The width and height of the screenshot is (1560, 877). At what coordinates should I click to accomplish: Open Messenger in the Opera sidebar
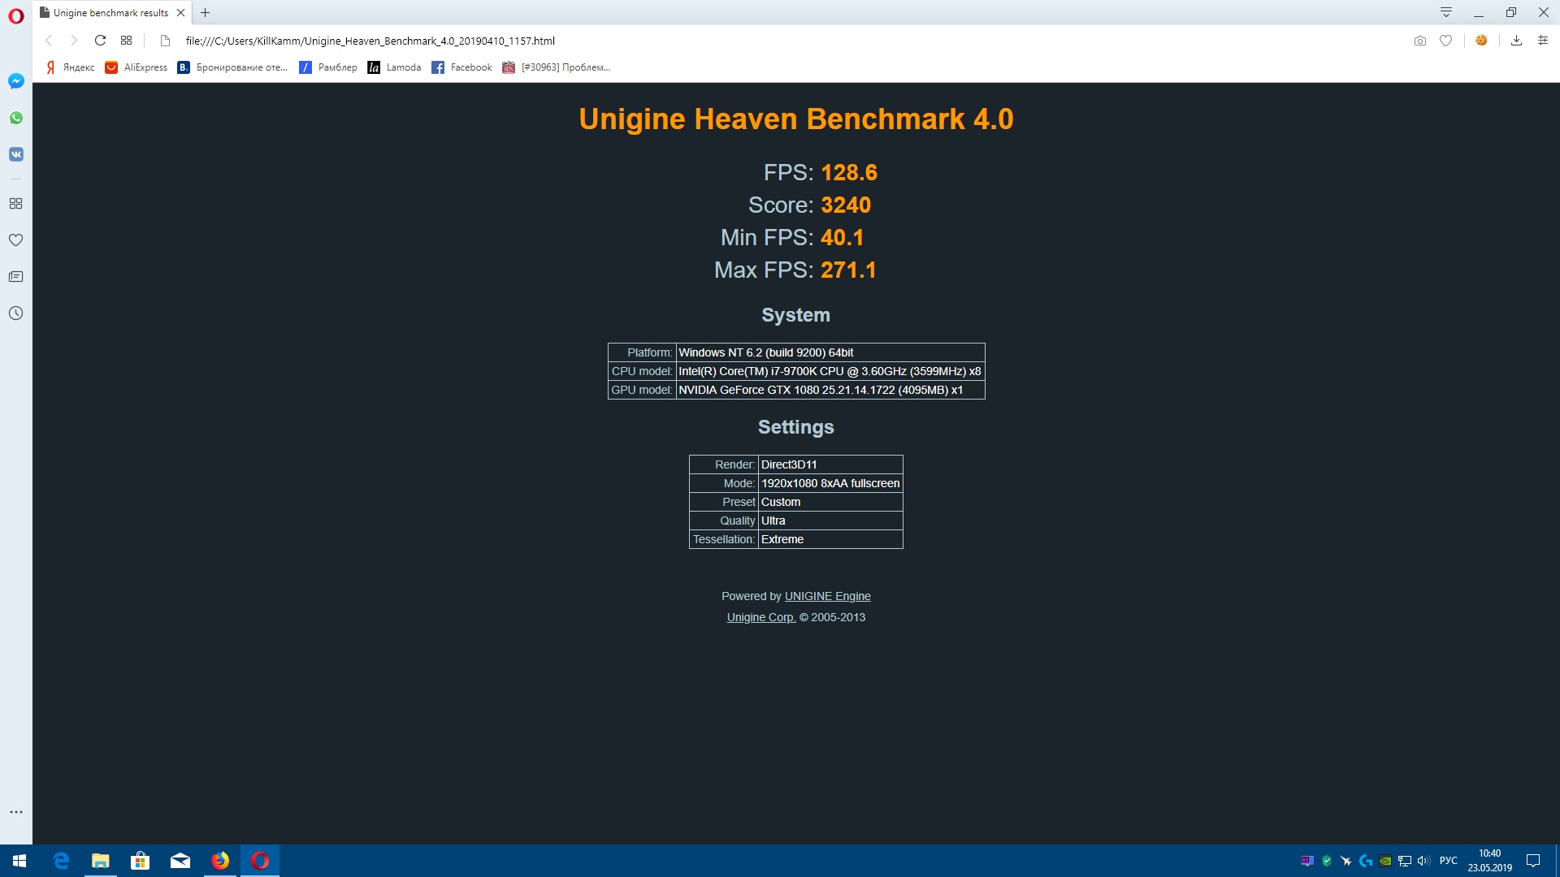click(x=16, y=81)
